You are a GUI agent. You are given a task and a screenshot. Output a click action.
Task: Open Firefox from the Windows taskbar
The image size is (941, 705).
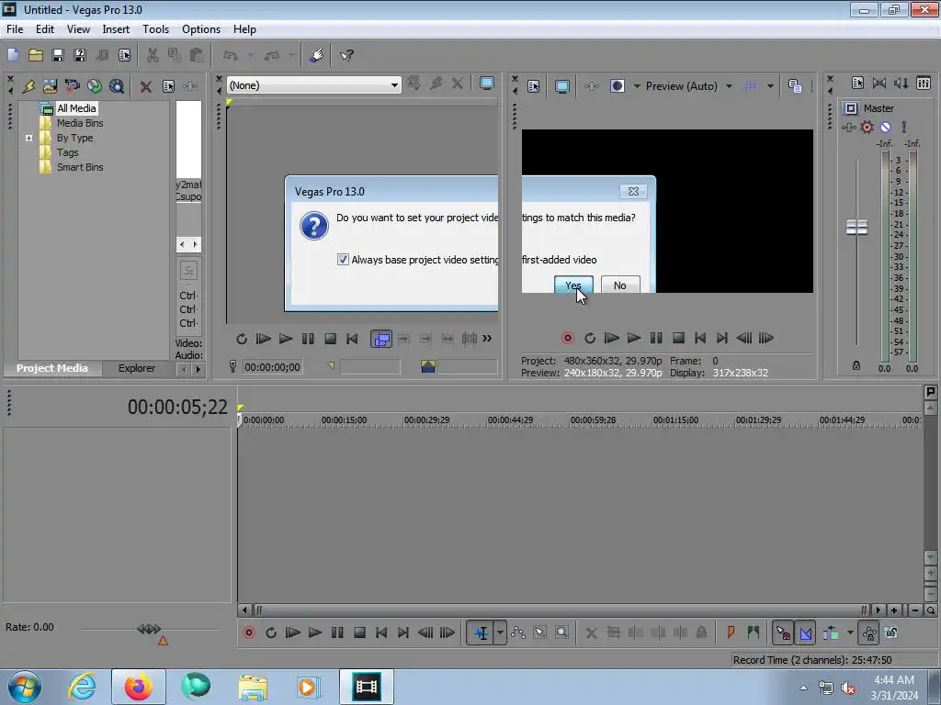[x=138, y=687]
